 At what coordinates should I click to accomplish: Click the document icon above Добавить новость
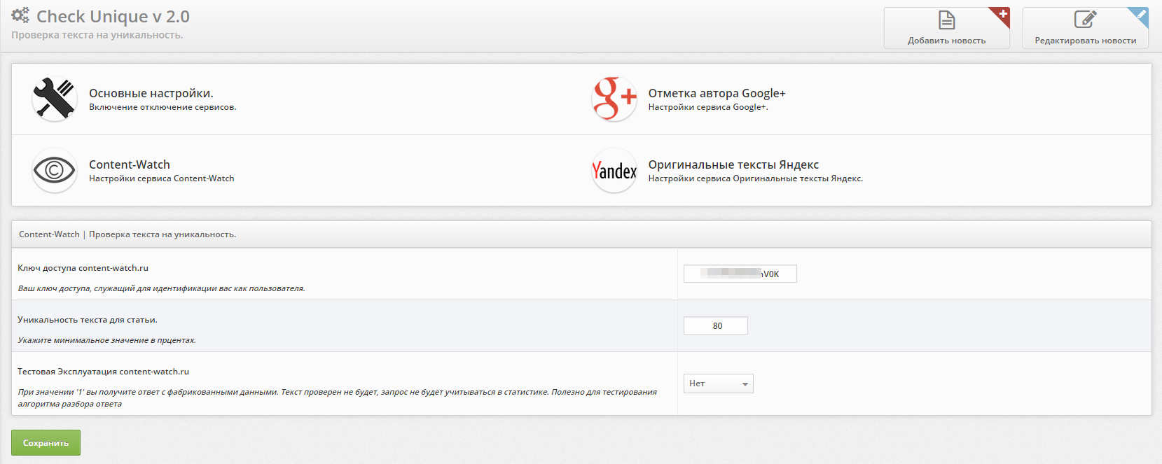946,20
